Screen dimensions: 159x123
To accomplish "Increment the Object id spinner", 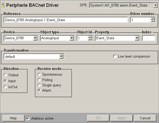I will click(90, 37).
